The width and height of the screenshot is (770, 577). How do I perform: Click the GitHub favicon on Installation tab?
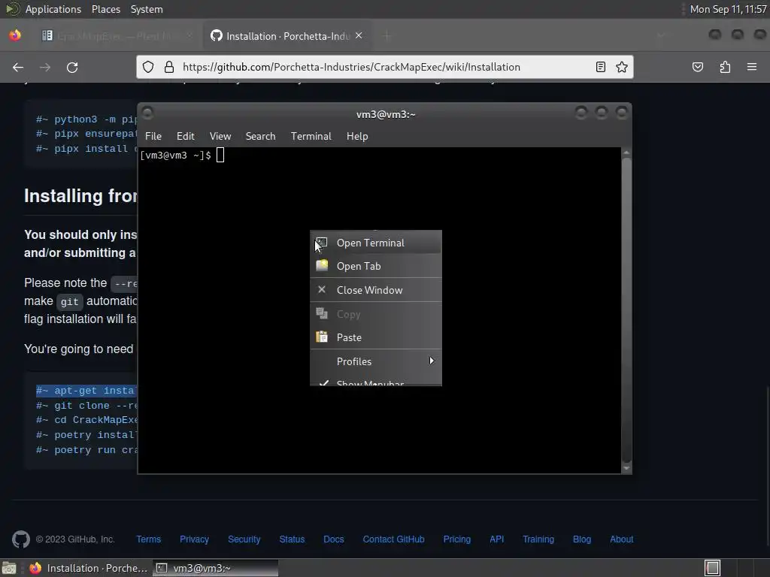(x=216, y=35)
